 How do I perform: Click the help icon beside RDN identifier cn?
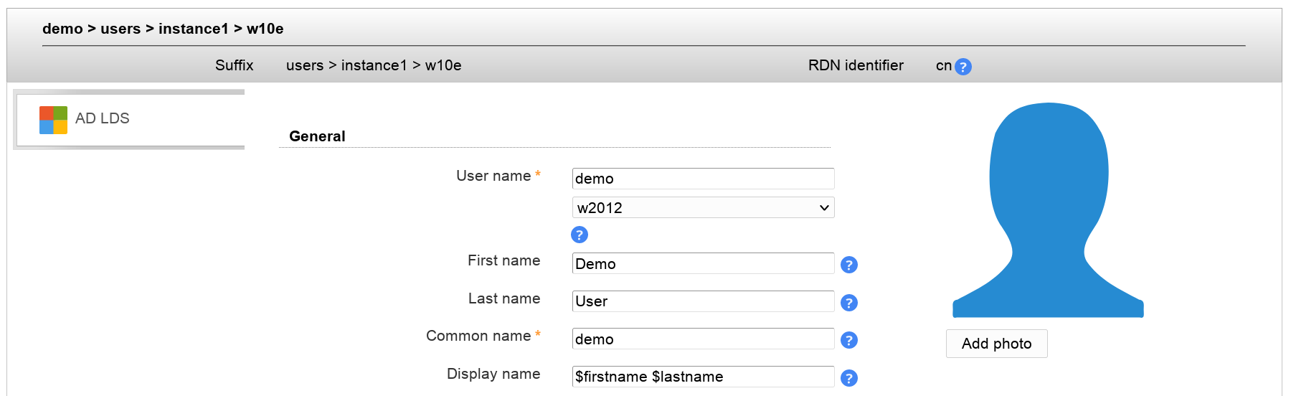[x=963, y=67]
